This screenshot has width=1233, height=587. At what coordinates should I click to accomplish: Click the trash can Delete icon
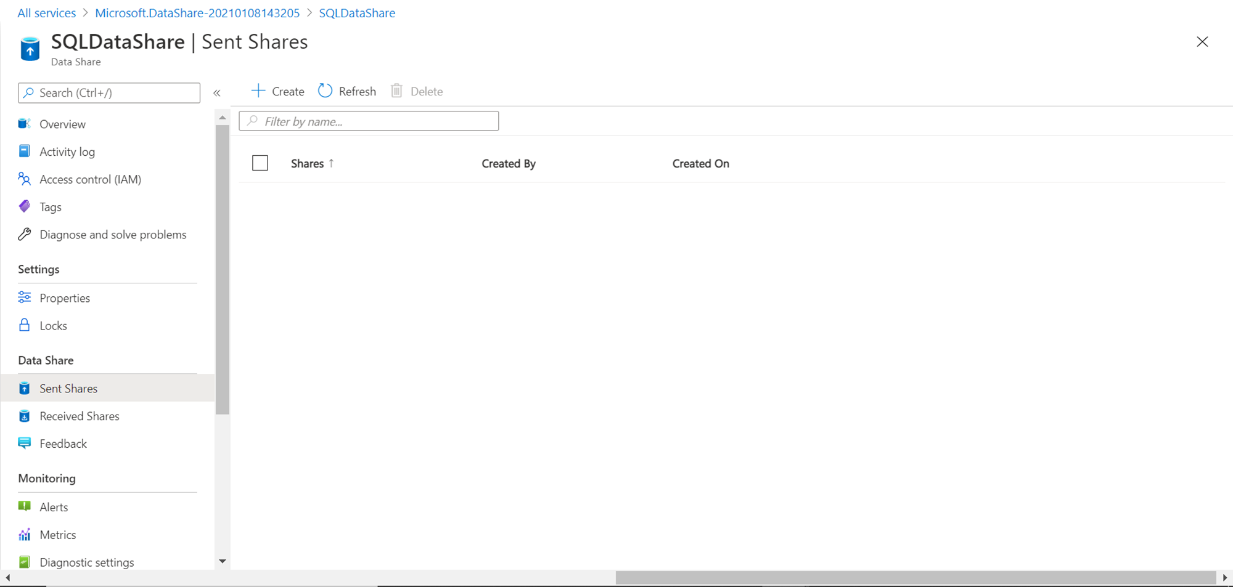[x=397, y=91]
